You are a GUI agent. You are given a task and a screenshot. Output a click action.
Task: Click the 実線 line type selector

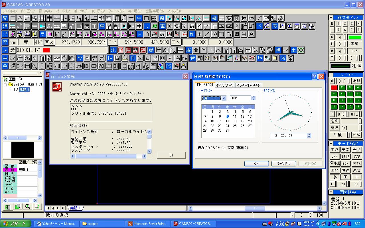[354, 44]
